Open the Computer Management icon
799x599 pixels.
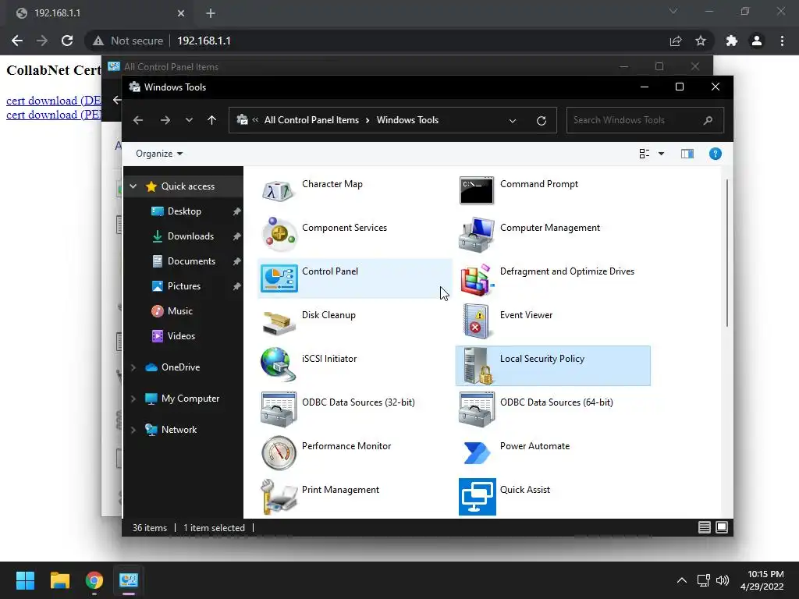477,235
